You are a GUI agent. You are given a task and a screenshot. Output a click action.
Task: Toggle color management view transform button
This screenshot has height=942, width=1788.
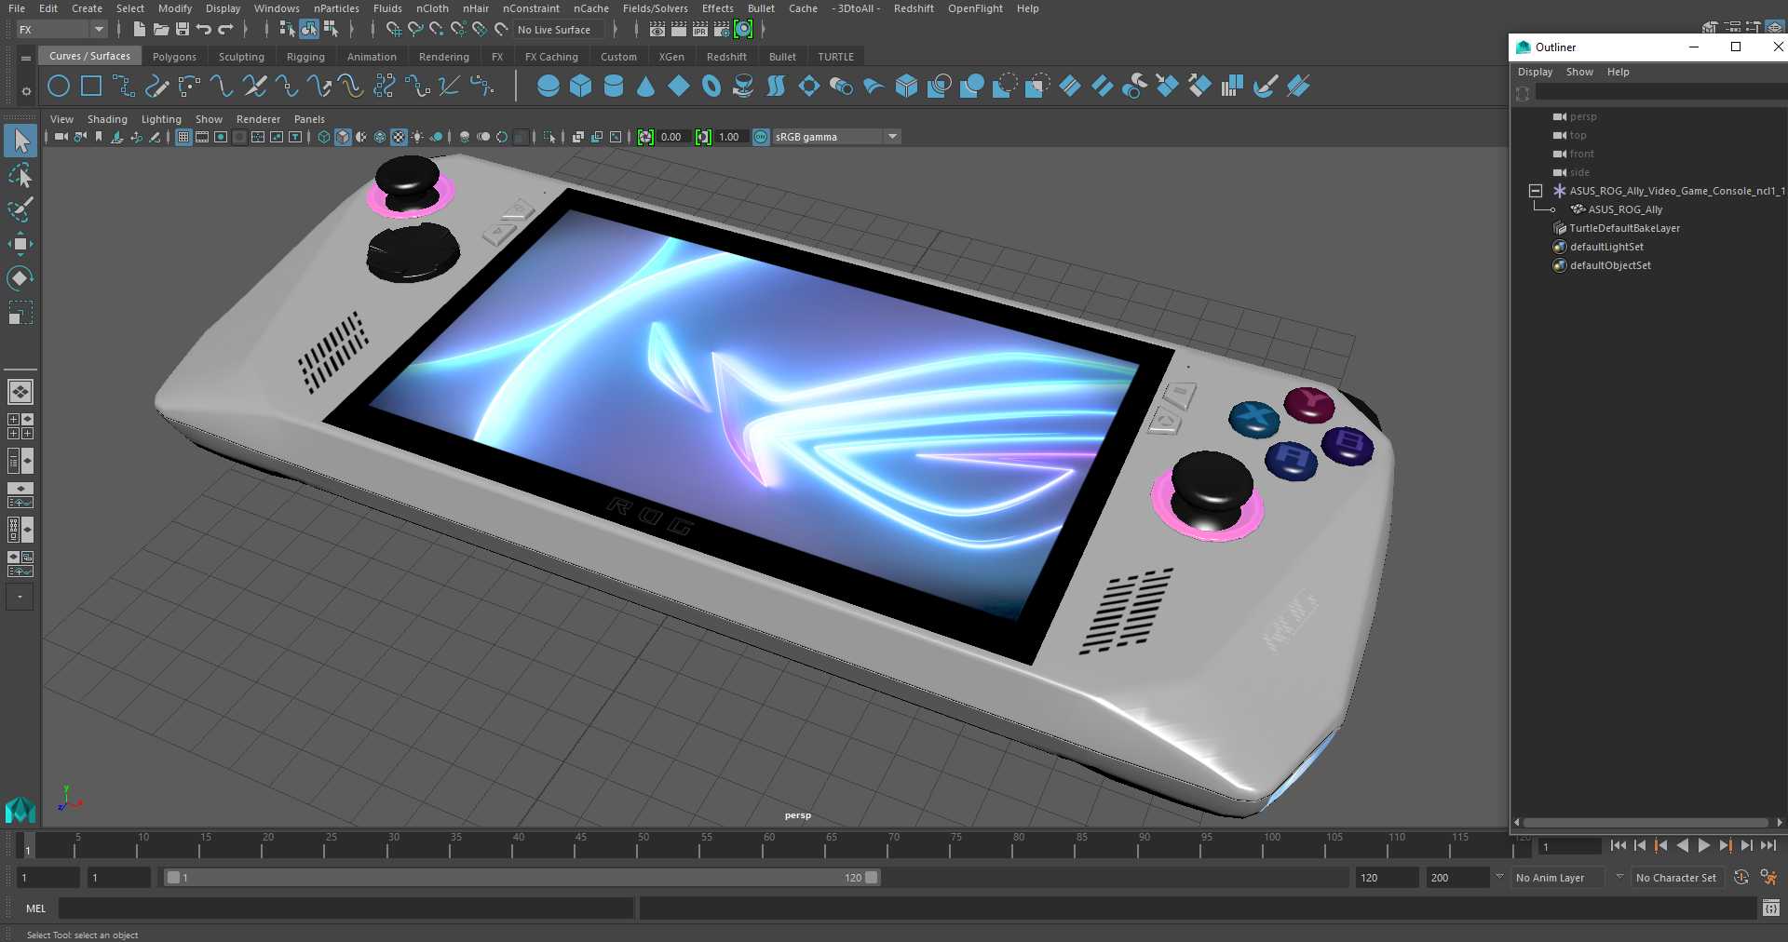coord(761,137)
